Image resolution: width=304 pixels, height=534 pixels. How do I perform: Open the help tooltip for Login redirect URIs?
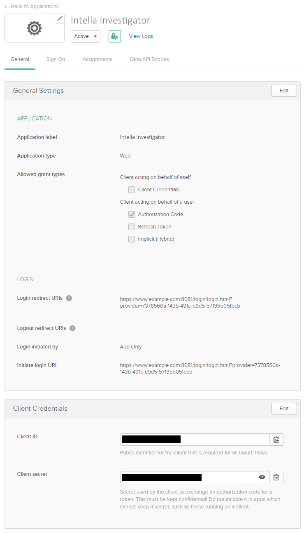[x=69, y=298]
